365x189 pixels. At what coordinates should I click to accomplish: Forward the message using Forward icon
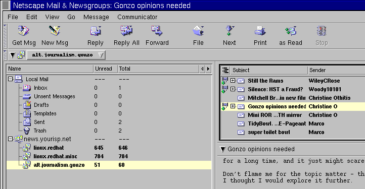(157, 31)
